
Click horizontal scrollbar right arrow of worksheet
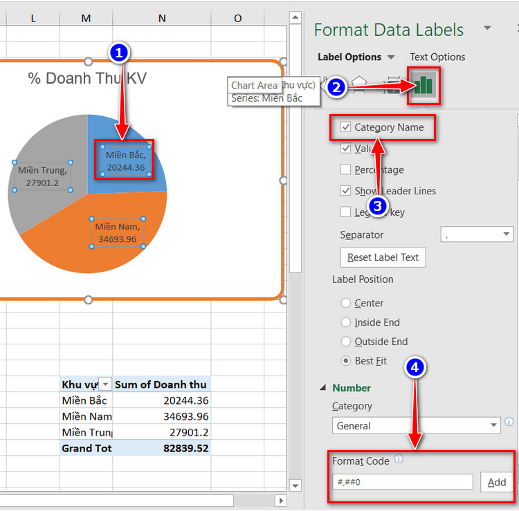pos(281,501)
